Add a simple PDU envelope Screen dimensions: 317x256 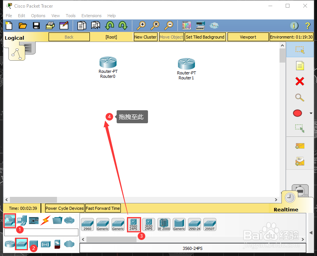pos(300,146)
